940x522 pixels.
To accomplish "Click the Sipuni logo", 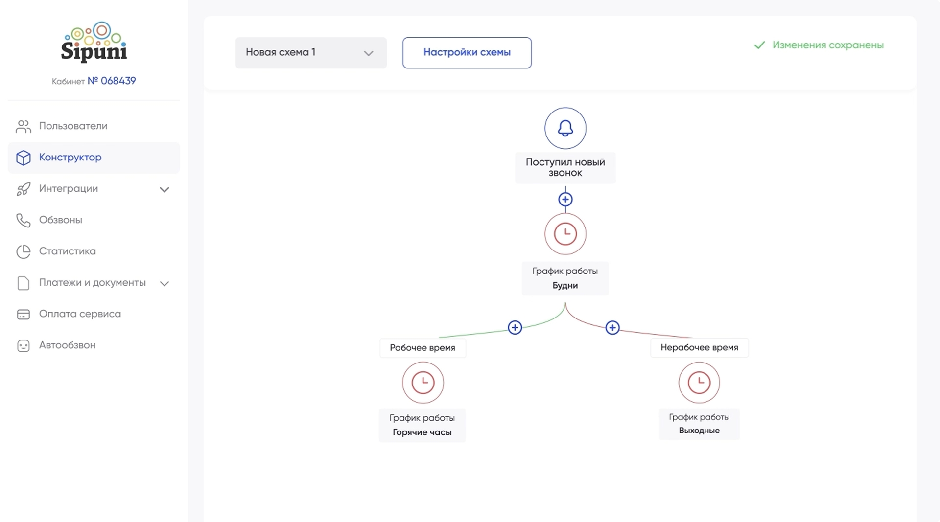I will (x=94, y=43).
